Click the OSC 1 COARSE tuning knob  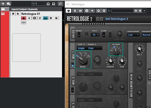tap(111, 61)
